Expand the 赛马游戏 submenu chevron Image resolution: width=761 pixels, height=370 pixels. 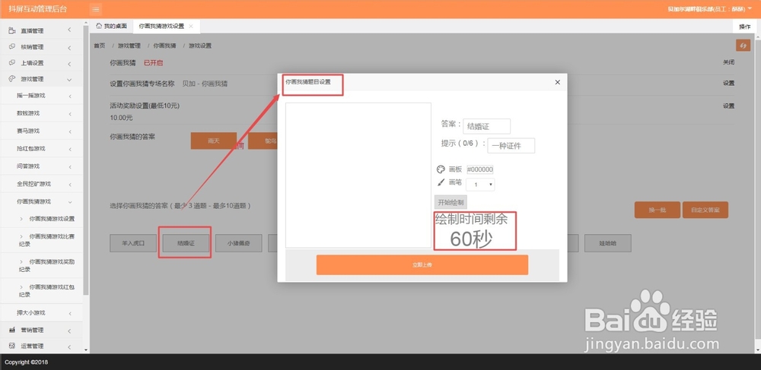(70, 131)
